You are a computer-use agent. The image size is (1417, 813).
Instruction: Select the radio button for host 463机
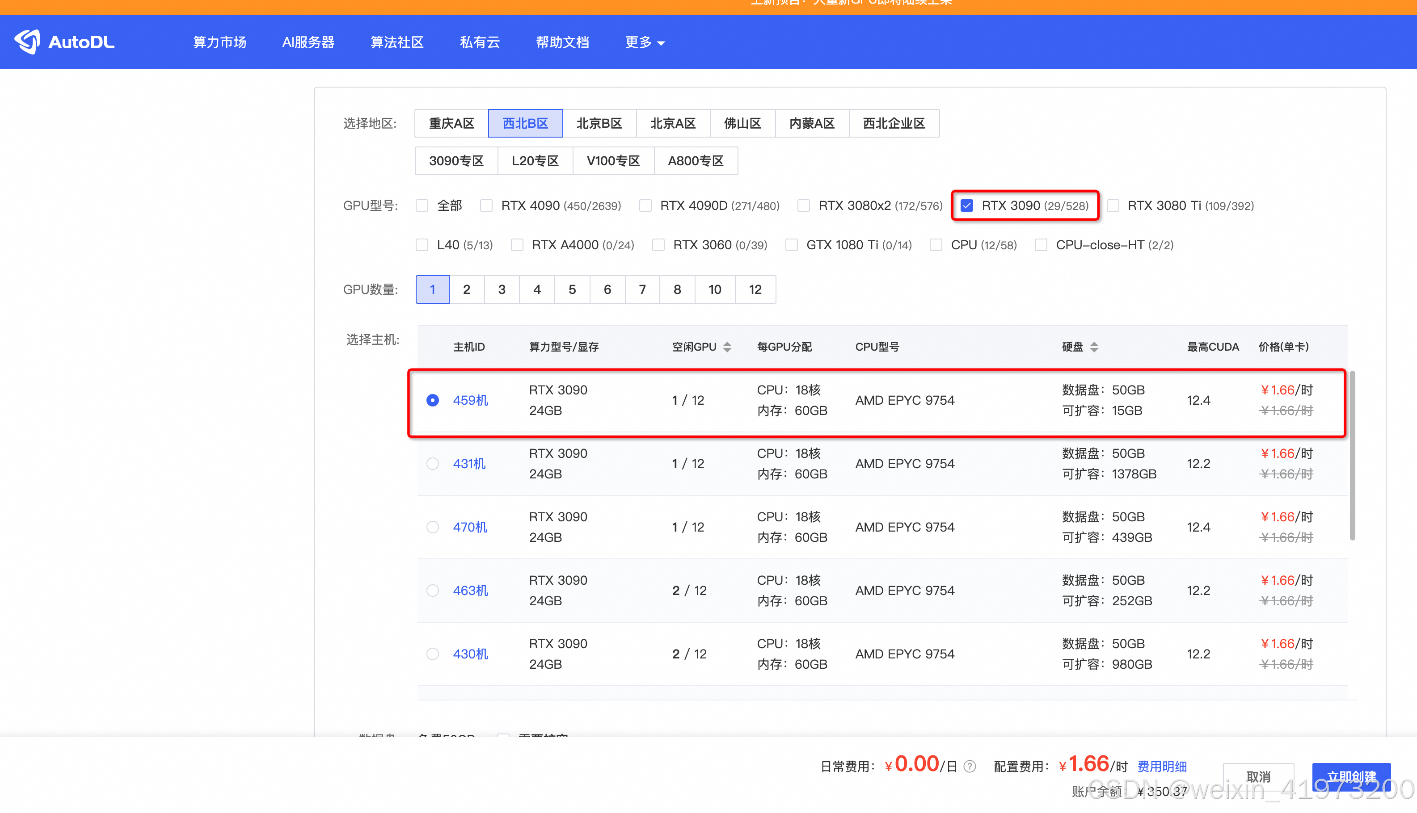point(433,590)
